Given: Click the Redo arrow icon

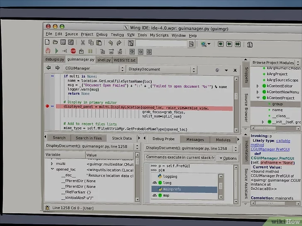Looking at the screenshot, I should [119, 43].
